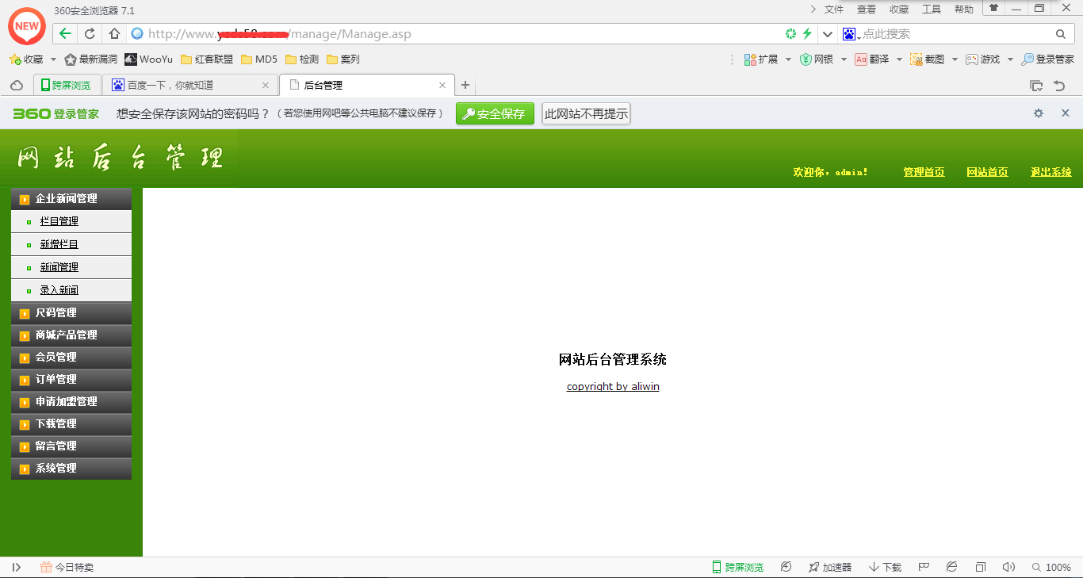This screenshot has height=578, width=1083.
Task: Click the green lightning speed-mode icon
Action: pos(807,33)
